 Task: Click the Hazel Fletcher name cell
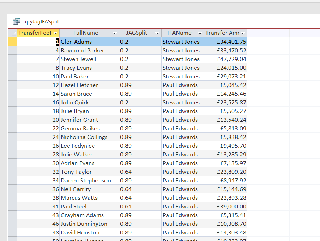(89, 85)
